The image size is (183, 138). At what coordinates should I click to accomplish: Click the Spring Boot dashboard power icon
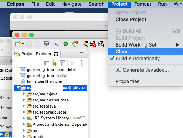tap(66, 44)
